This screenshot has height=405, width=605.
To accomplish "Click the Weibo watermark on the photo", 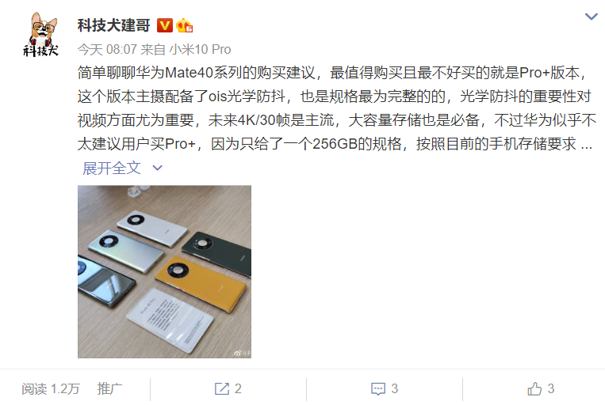I will [x=243, y=353].
